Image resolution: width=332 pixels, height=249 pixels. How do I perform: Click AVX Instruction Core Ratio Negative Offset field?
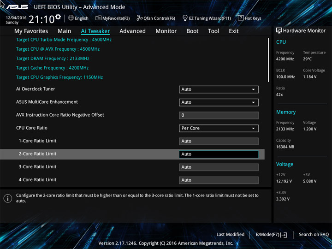(x=219, y=115)
